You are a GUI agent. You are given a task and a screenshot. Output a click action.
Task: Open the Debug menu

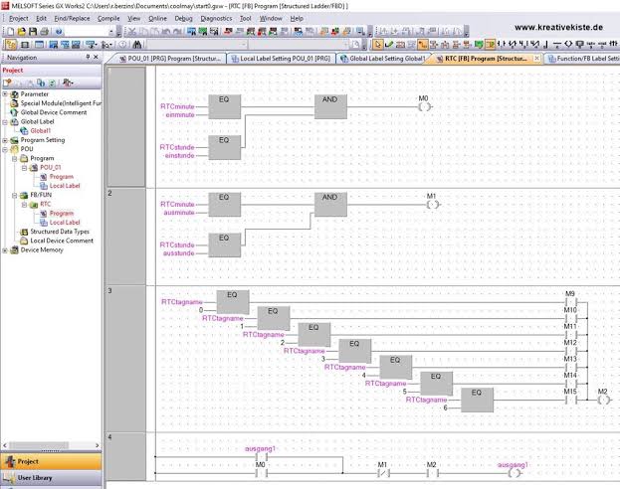pos(183,18)
